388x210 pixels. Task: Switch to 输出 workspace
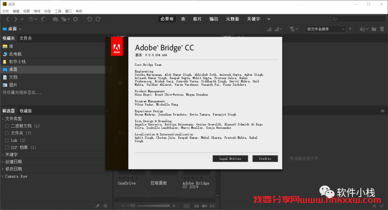pos(214,19)
